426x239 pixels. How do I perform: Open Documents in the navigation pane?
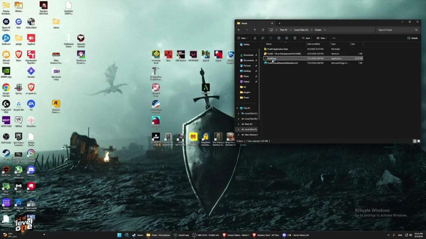pos(248,60)
